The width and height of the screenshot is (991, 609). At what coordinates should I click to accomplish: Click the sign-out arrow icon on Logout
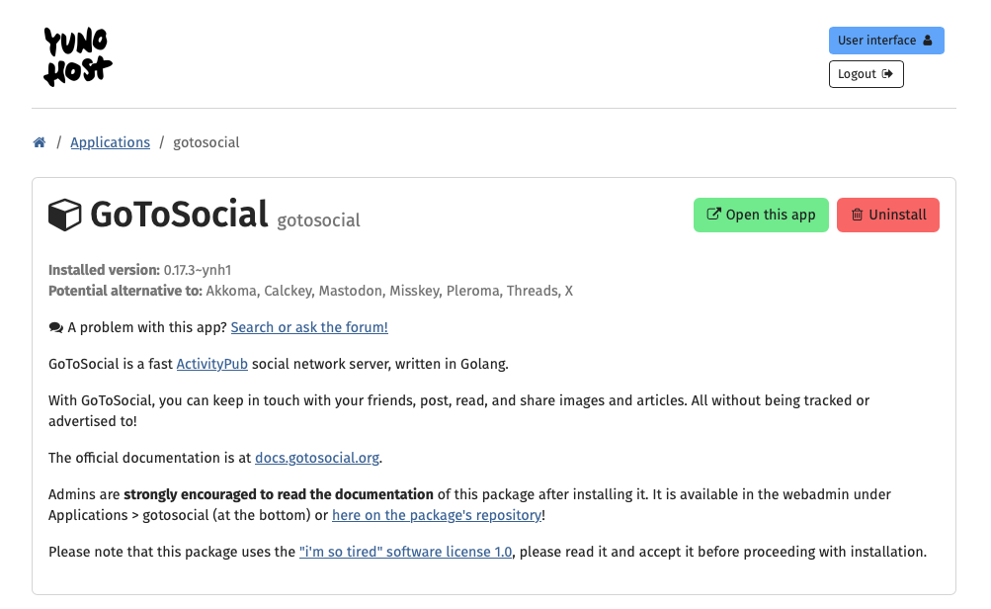[x=887, y=74]
